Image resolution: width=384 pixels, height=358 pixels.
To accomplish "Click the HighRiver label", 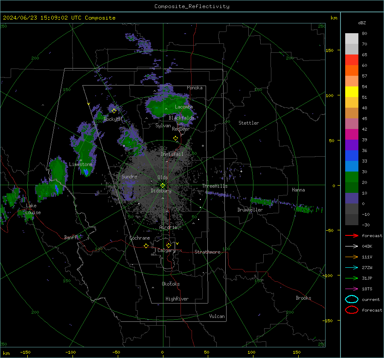I will coord(177,299).
